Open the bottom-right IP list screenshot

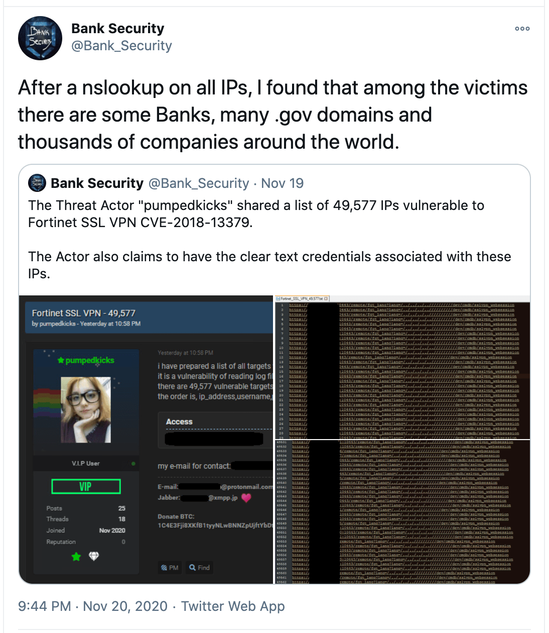tap(402, 512)
